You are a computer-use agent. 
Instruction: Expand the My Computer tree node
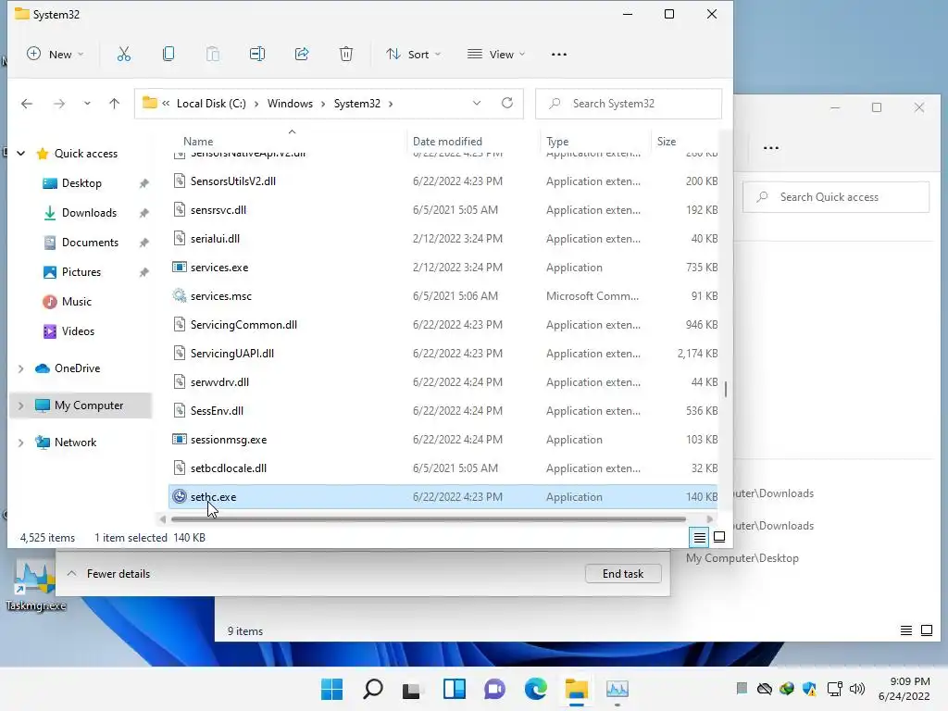coord(20,405)
